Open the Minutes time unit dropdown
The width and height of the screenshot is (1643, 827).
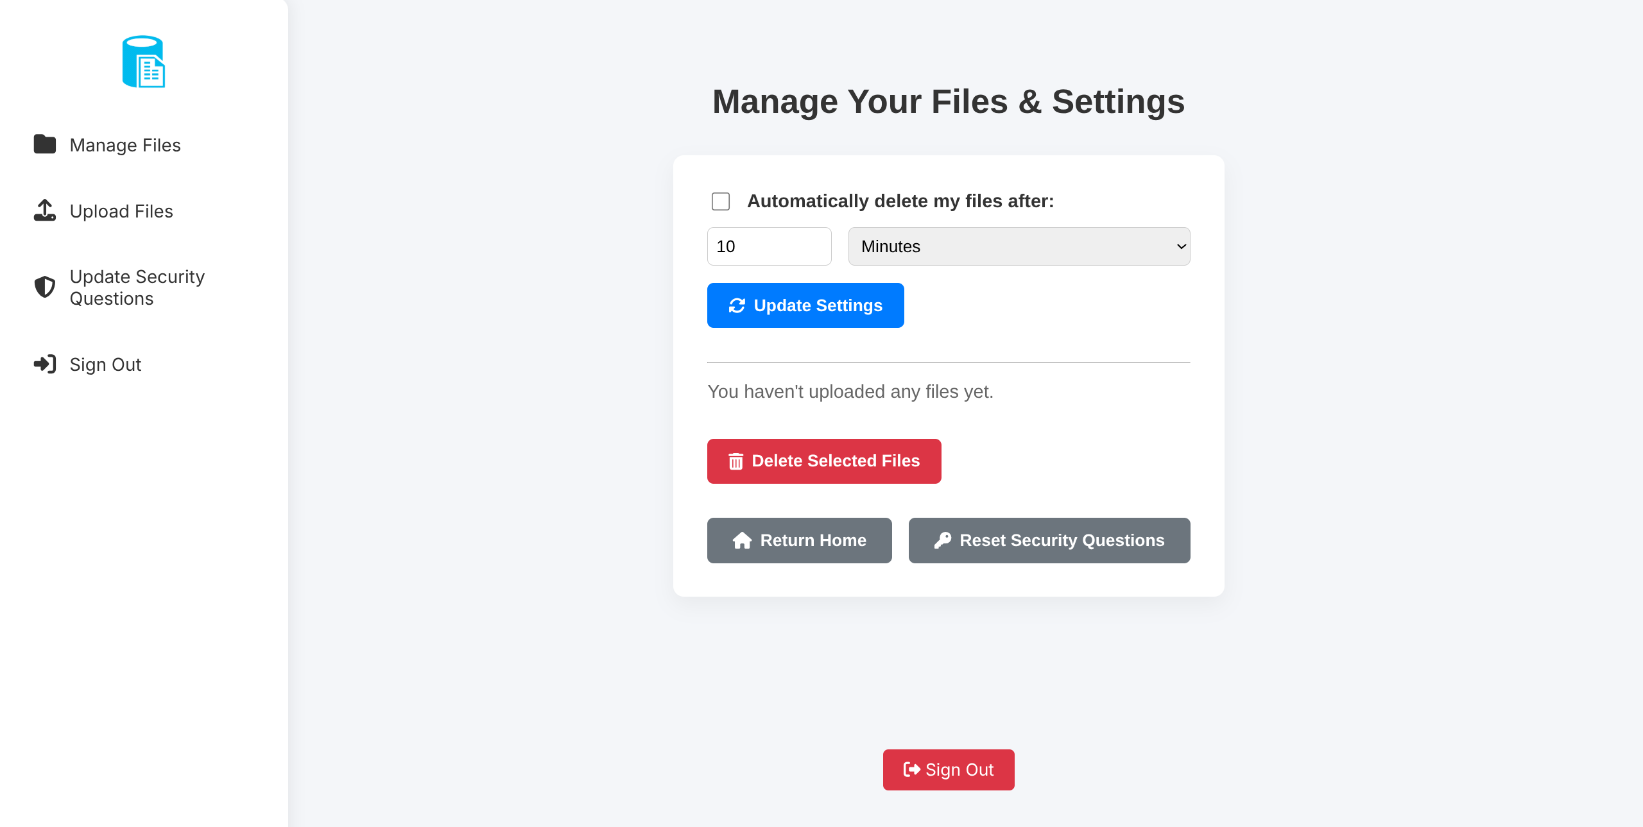click(x=1018, y=246)
